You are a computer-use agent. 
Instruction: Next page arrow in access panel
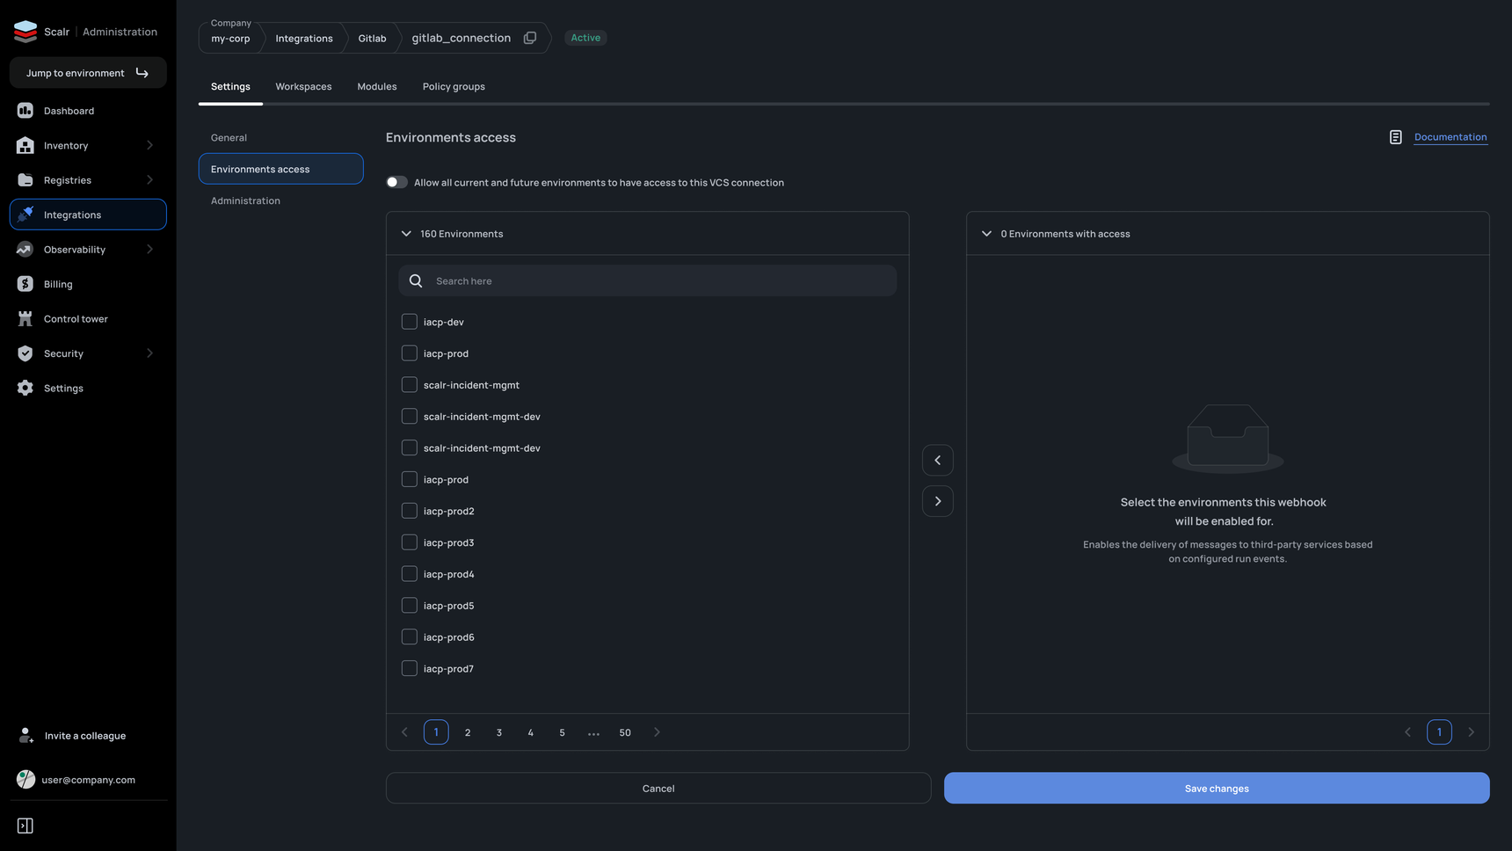(x=1472, y=732)
